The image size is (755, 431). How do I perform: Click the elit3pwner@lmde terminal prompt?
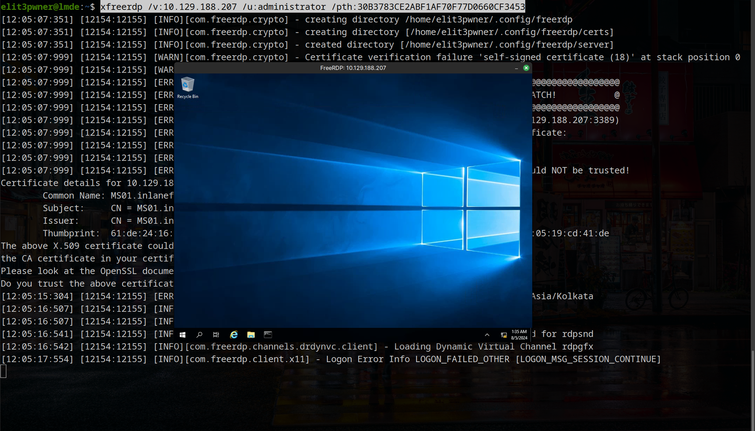click(47, 7)
